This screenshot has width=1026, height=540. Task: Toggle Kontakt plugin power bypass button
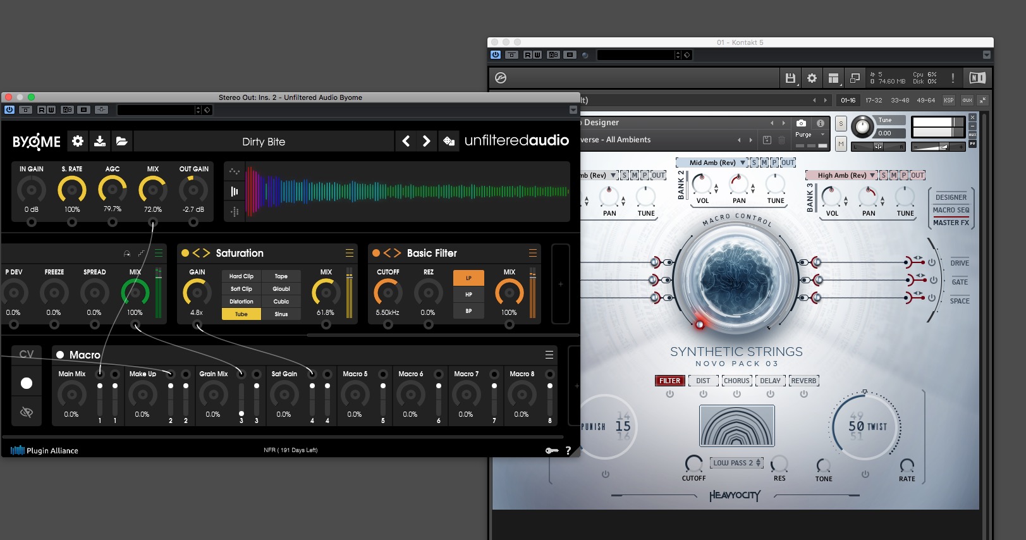pos(496,55)
